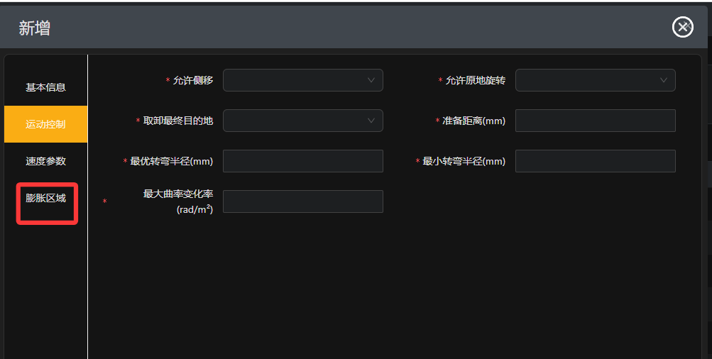Click the chevron arrow in 取卸最终目的地 selector

(x=371, y=121)
